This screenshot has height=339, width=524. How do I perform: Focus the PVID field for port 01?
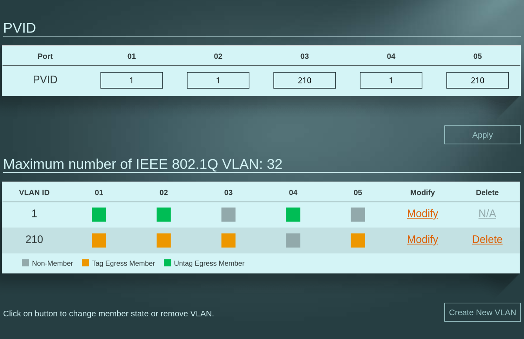coord(132,80)
